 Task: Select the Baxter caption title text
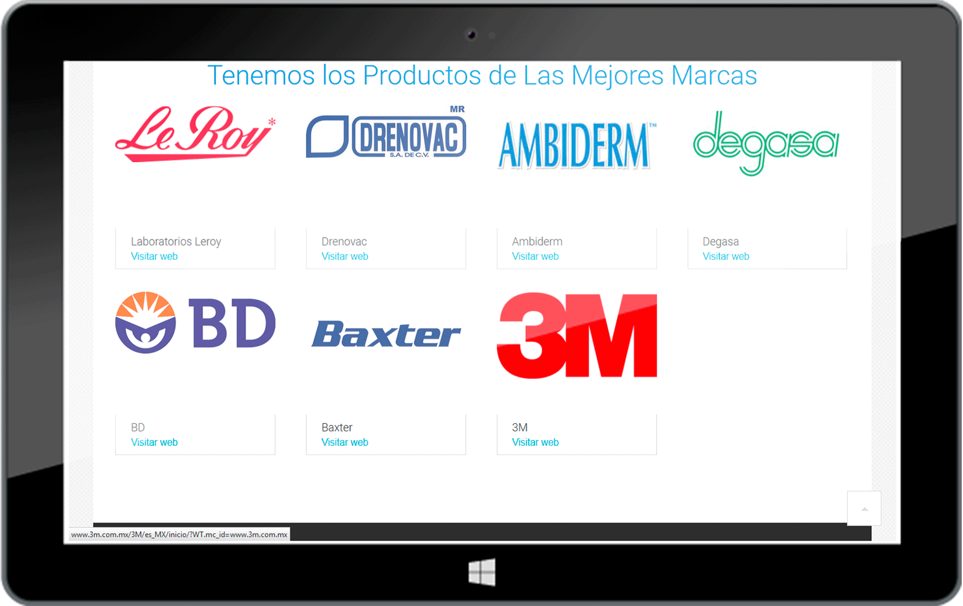[337, 427]
